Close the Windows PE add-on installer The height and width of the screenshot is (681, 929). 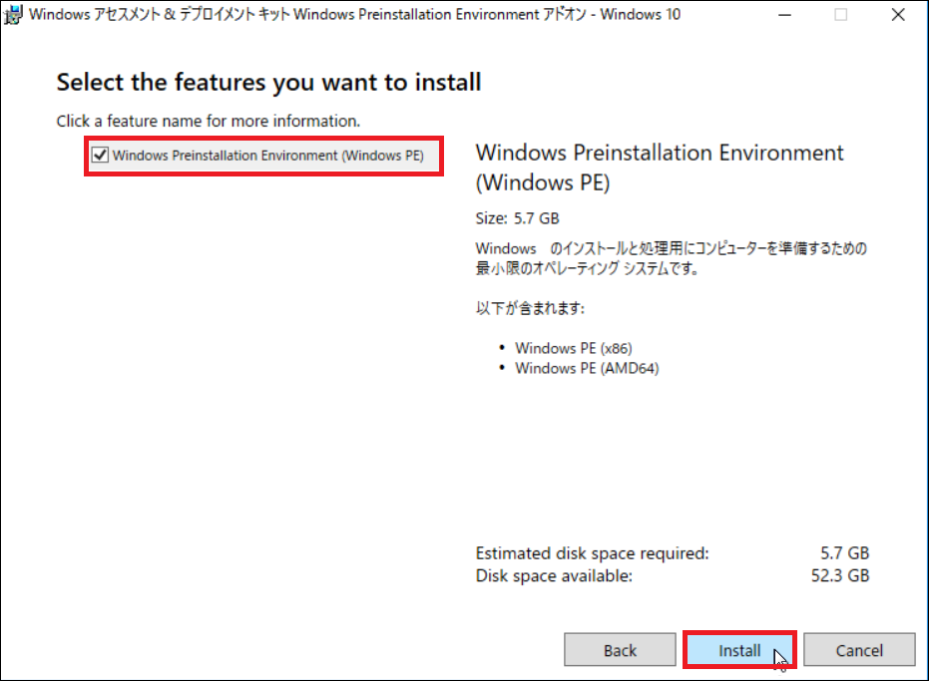tap(898, 15)
